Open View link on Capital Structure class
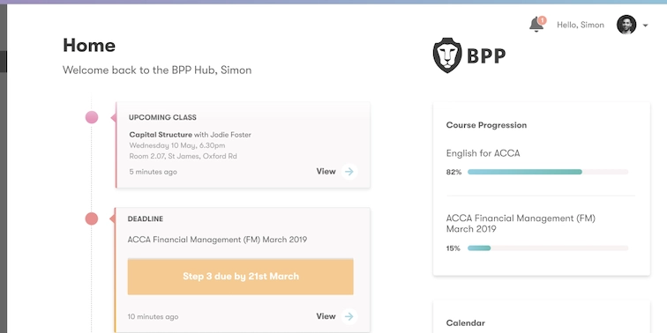This screenshot has width=667, height=333. coord(326,172)
